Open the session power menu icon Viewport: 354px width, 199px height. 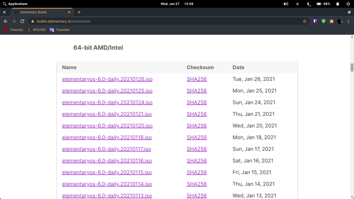pos(348,4)
